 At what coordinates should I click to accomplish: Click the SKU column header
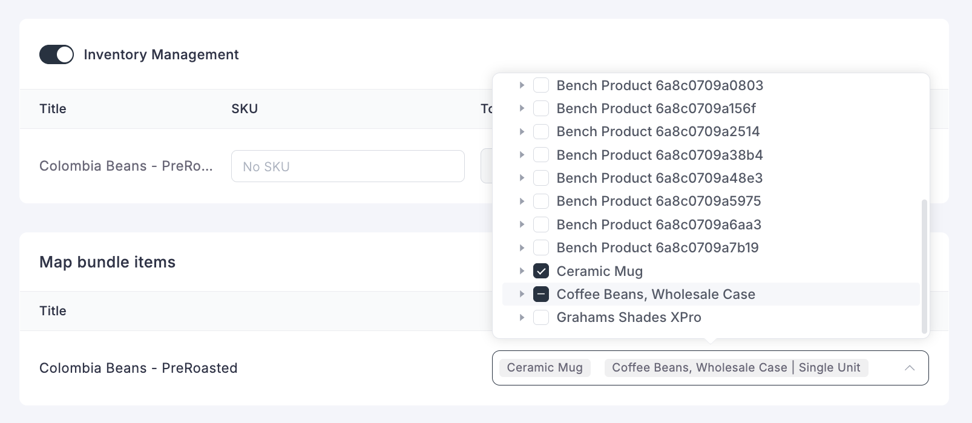click(x=245, y=109)
